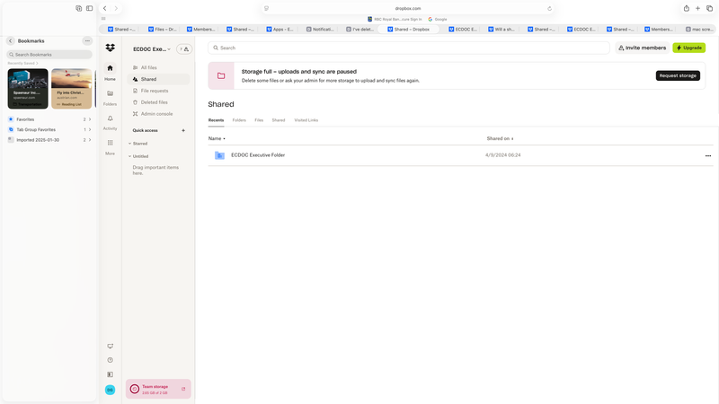Add to Quick access with plus icon
This screenshot has width=719, height=404.
tap(183, 130)
